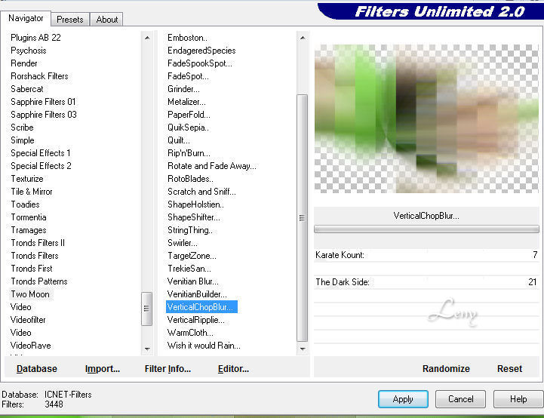
Task: Pick the WarmCloth... filter
Action: pyautogui.click(x=190, y=333)
